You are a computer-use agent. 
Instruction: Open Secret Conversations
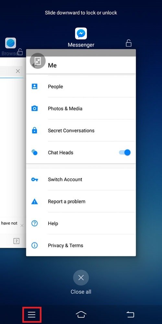[x=81, y=130]
